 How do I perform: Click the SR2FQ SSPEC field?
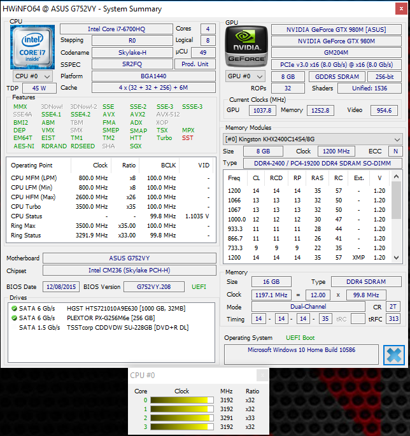click(x=132, y=64)
